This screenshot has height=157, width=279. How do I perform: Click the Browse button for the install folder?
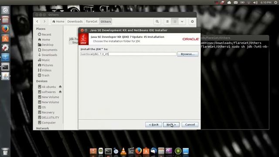pyautogui.click(x=188, y=54)
